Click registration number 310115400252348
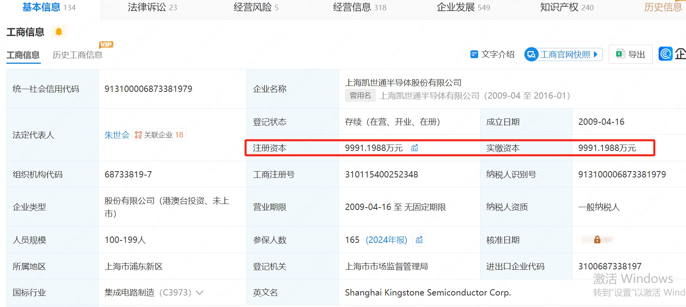Image resolution: width=686 pixels, height=307 pixels. [381, 174]
